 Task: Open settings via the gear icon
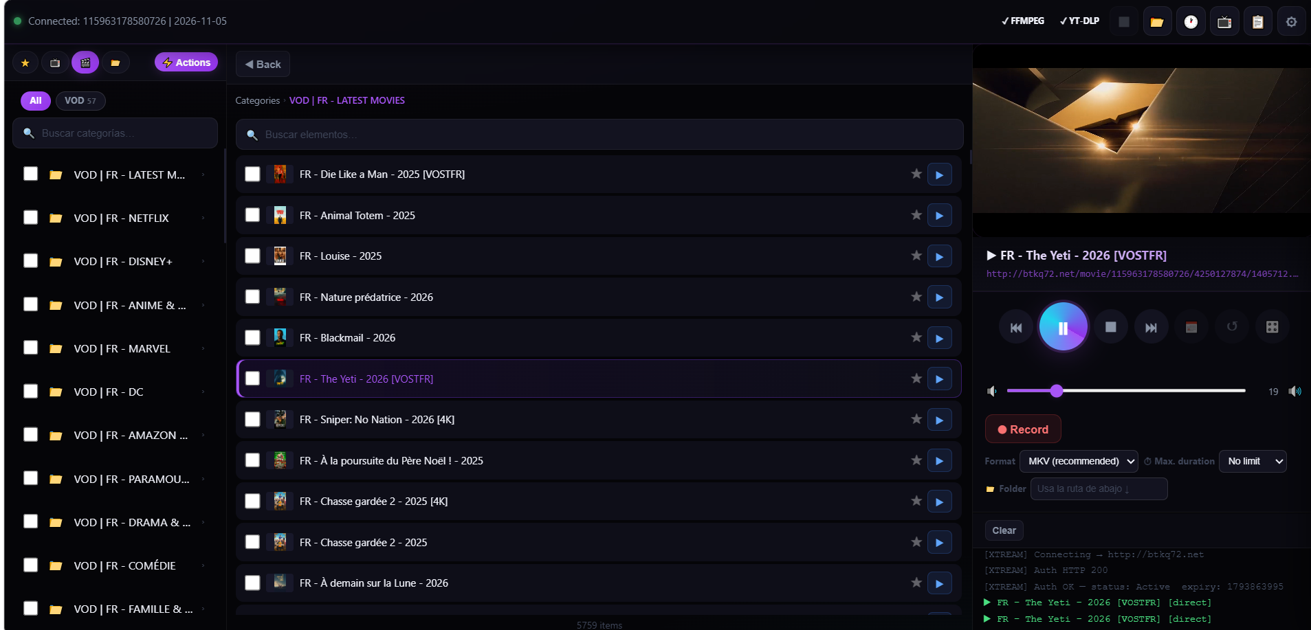point(1291,22)
